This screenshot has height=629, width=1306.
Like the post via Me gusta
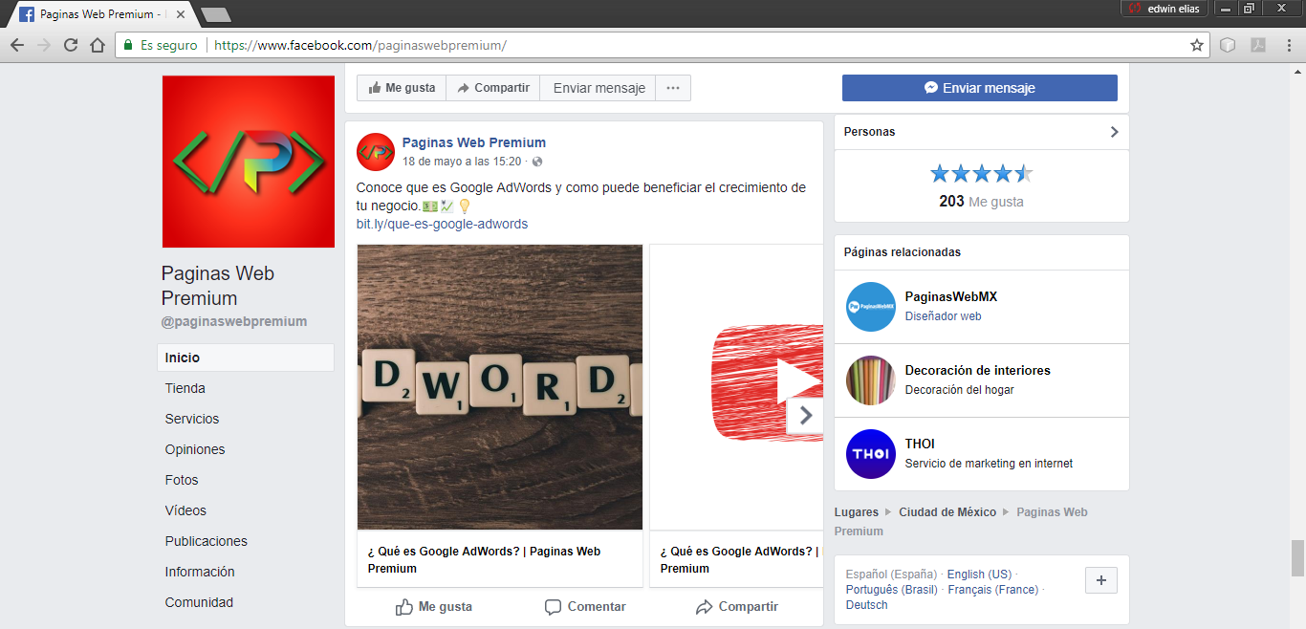pyautogui.click(x=434, y=607)
